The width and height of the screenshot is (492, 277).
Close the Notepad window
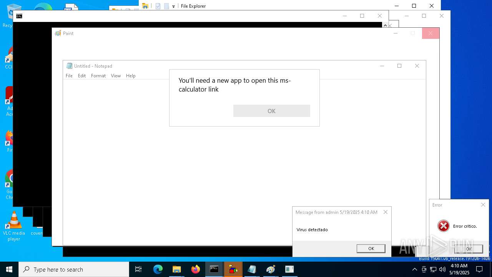point(417,66)
